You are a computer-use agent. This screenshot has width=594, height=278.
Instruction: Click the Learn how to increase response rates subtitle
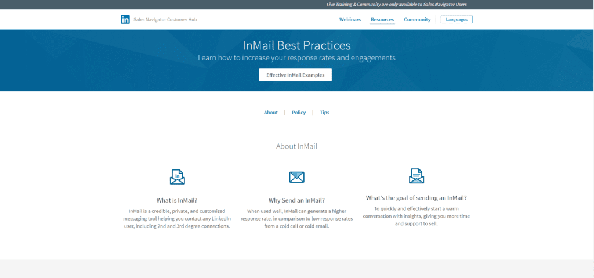point(296,58)
